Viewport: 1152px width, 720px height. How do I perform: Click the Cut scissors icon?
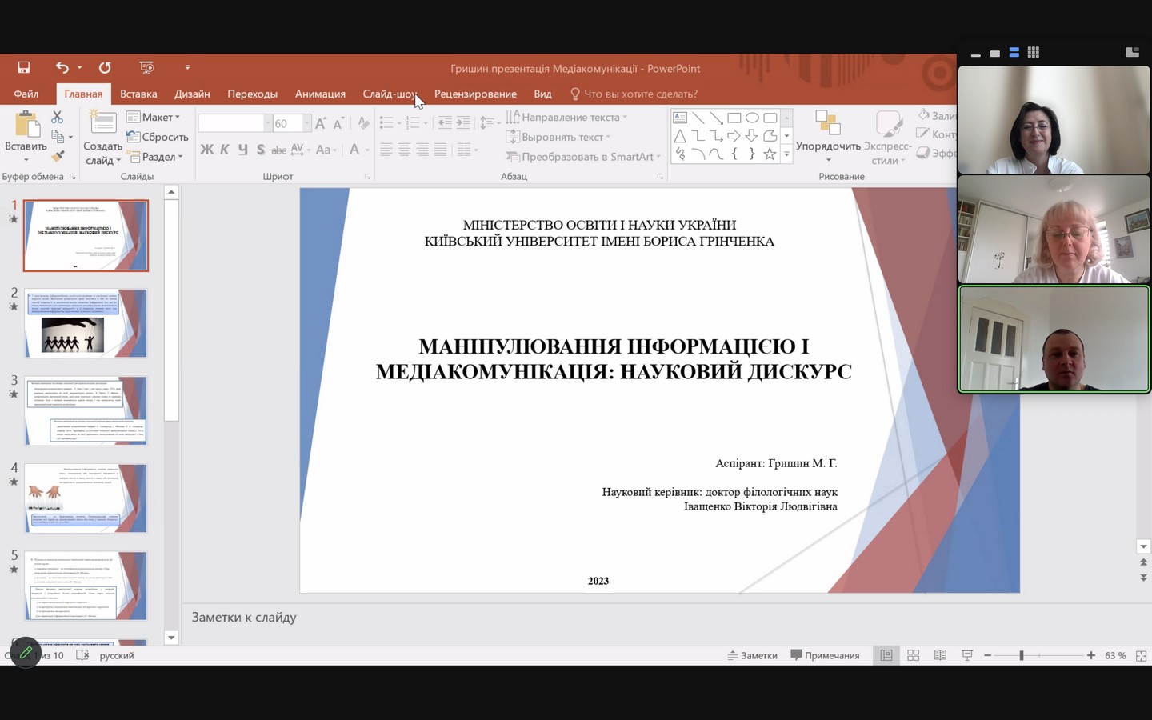(57, 118)
